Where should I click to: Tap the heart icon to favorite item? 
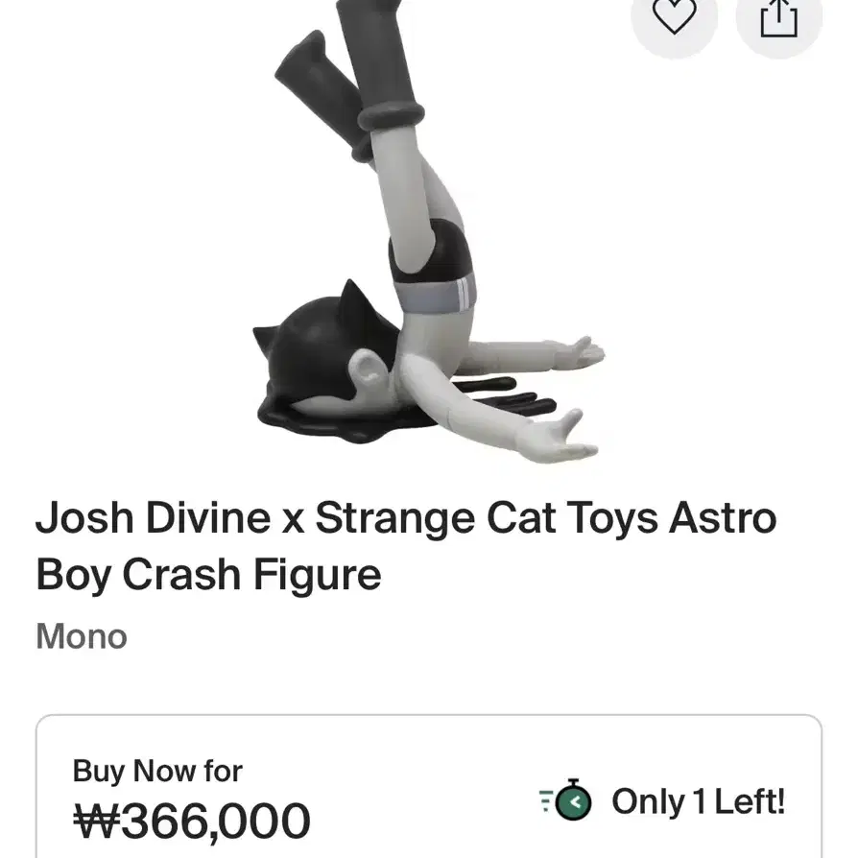(674, 16)
